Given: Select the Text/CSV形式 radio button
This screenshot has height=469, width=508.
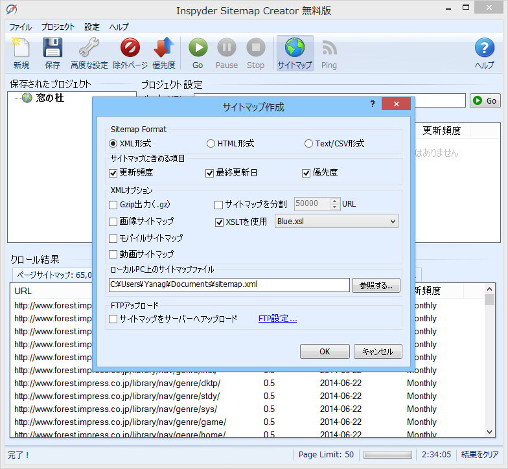Looking at the screenshot, I should [x=308, y=144].
